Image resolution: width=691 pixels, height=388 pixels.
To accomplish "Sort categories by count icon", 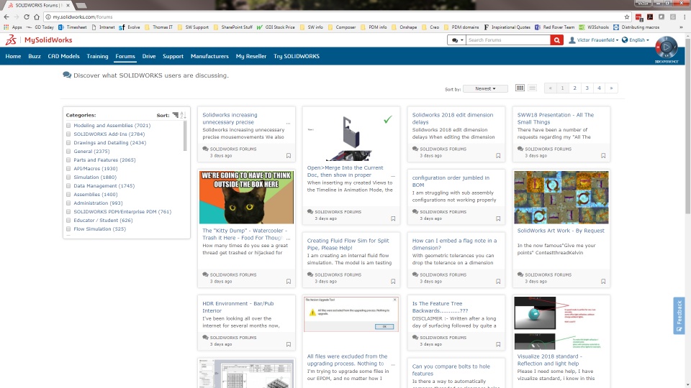I will [x=176, y=115].
